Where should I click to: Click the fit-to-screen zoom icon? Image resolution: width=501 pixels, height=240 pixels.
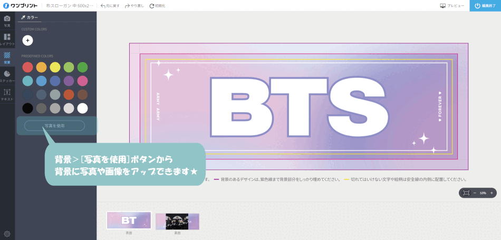coord(466,193)
